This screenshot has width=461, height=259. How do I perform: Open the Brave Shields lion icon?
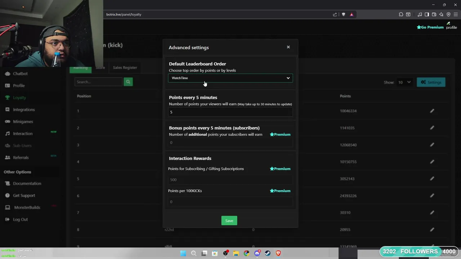click(x=343, y=14)
